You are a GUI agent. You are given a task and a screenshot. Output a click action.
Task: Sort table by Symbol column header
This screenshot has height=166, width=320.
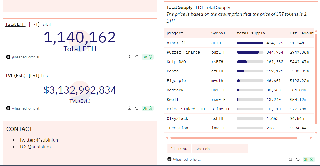click(x=218, y=33)
